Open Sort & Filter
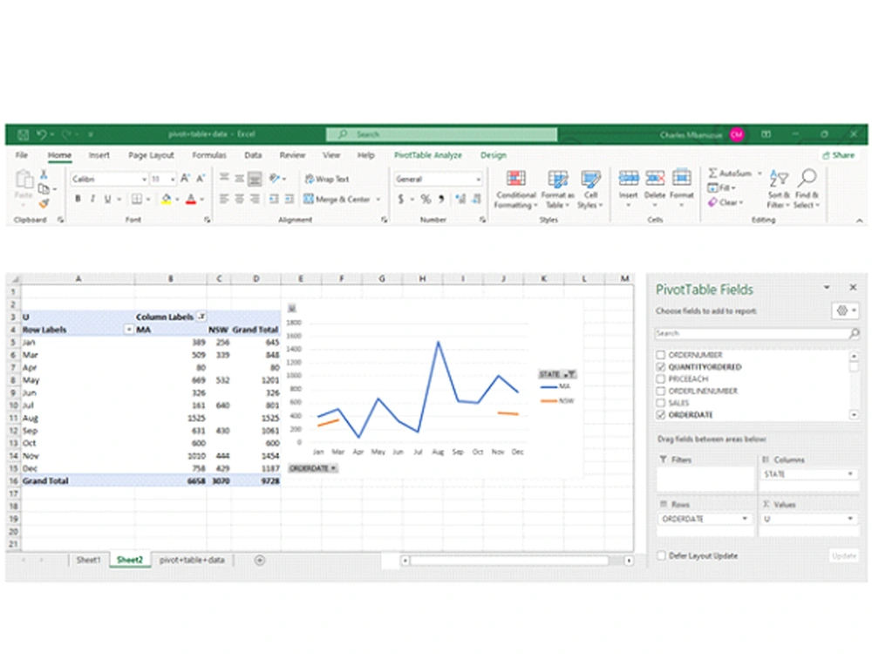The height and width of the screenshot is (654, 872). point(779,189)
